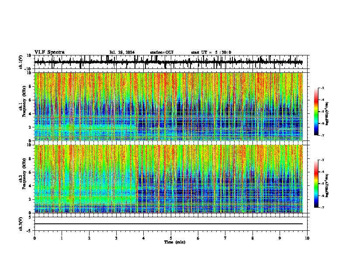This screenshot has width=346, height=267.
Task: Click the "station=OUJ" header label
Action: click(162, 52)
